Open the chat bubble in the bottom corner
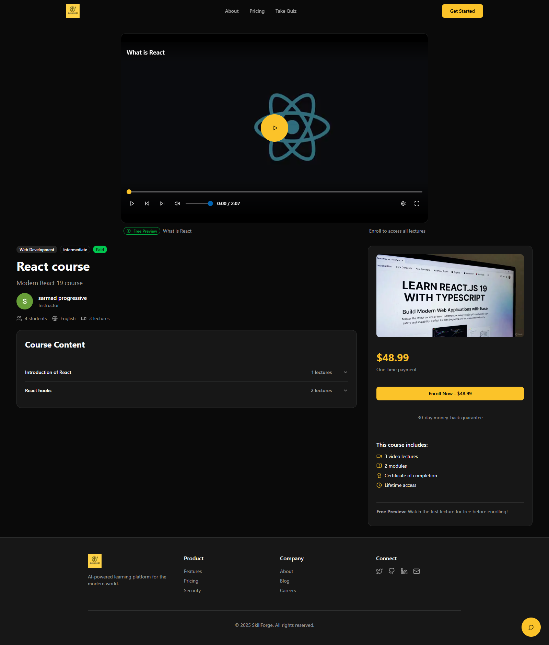 pyautogui.click(x=530, y=627)
